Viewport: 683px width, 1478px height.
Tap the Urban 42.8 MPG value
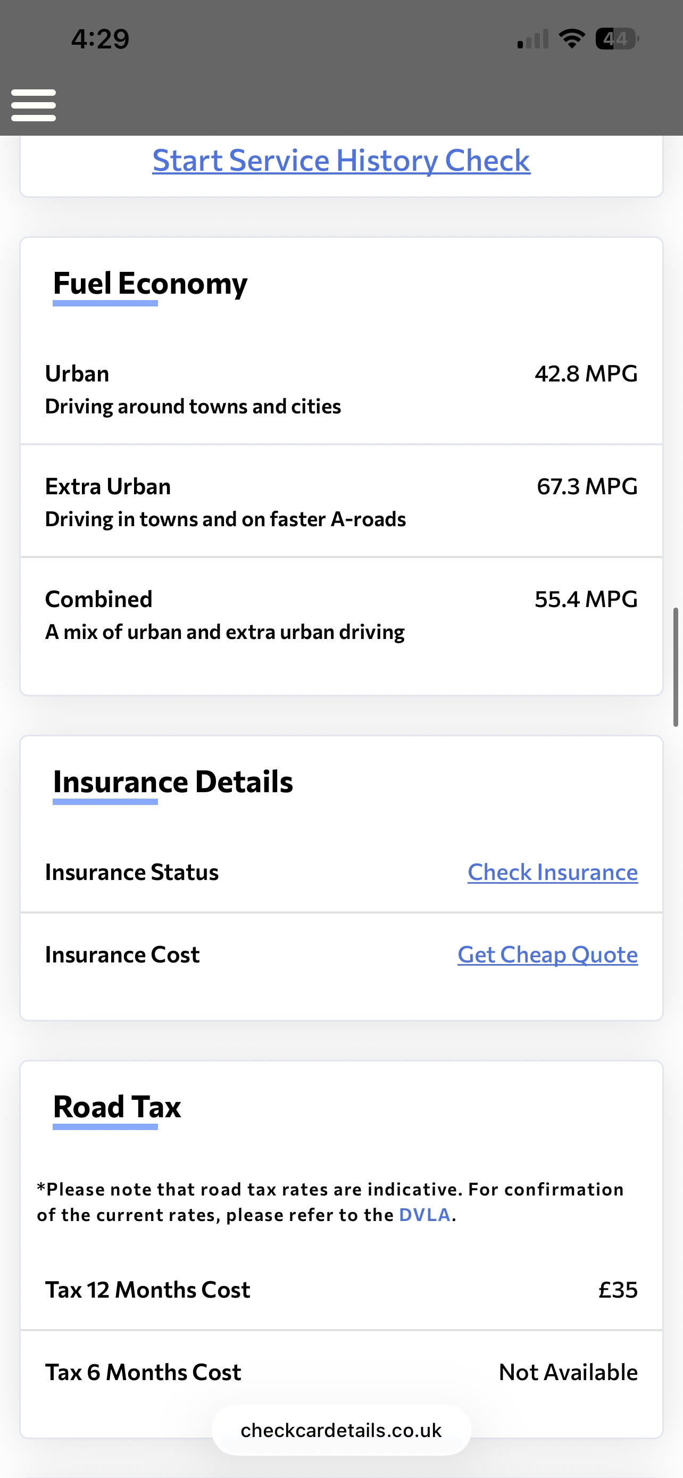tap(586, 374)
